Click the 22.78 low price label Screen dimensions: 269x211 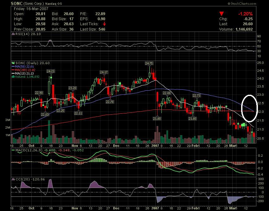pos(110,102)
